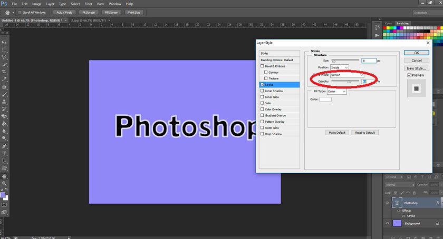443x239 pixels.
Task: Select the Hand tool in the toolbox
Action: point(4,176)
